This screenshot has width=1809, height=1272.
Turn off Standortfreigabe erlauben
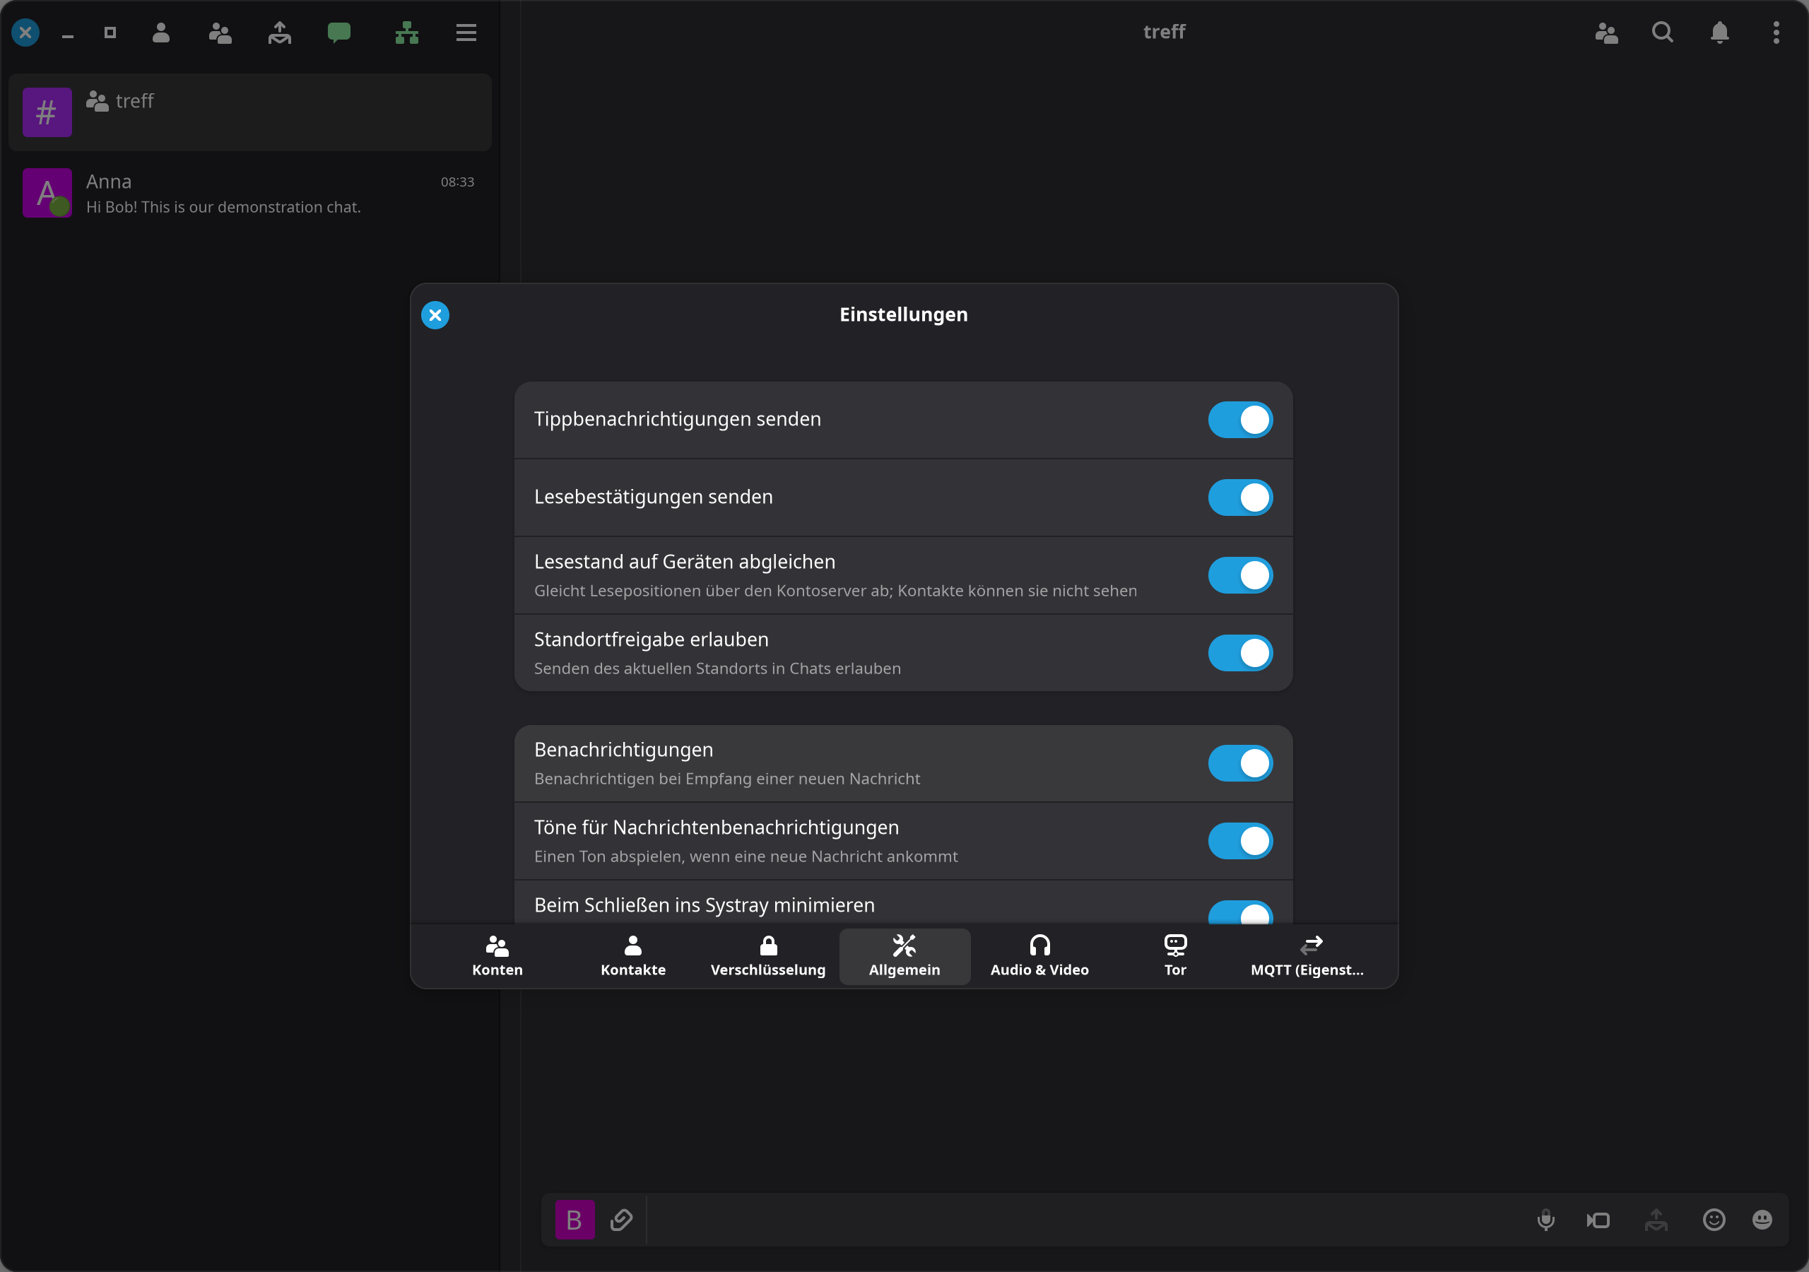click(x=1240, y=652)
